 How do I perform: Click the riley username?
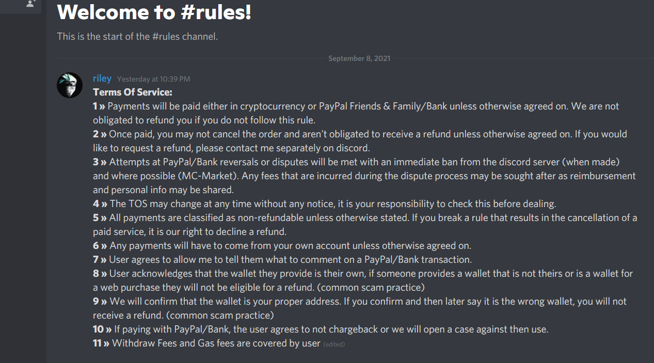(x=102, y=78)
